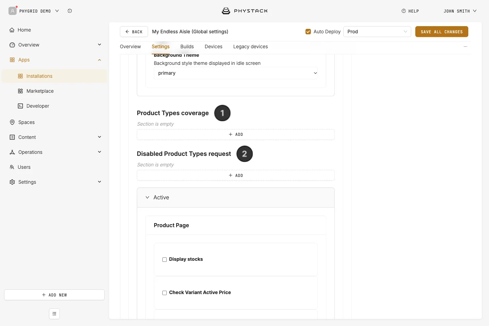
Task: Switch to the Legacy devices tab
Action: [x=251, y=47]
